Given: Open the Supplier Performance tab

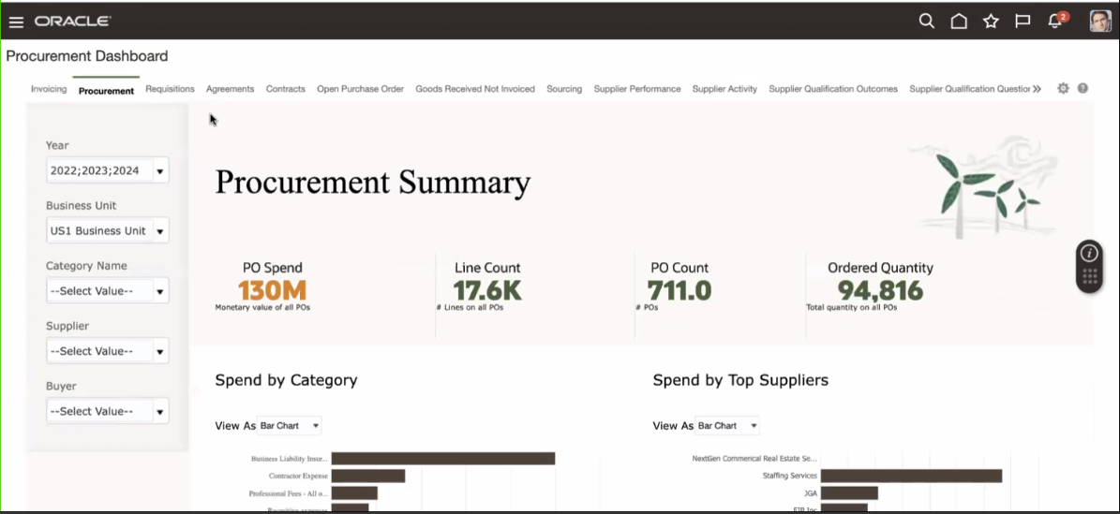Looking at the screenshot, I should (x=637, y=89).
